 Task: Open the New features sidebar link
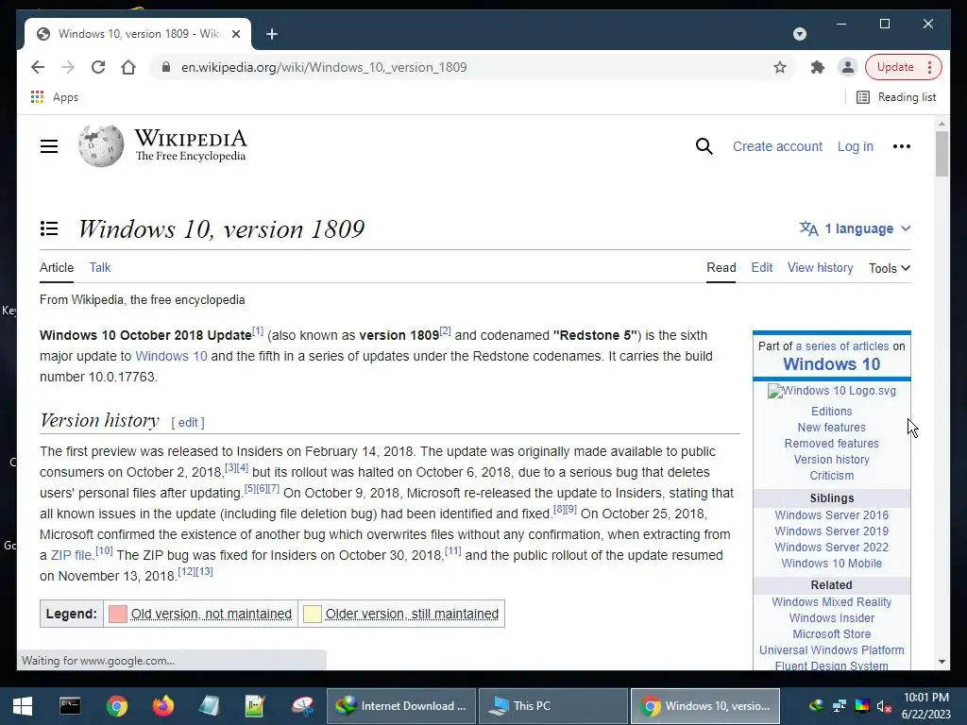[831, 428]
